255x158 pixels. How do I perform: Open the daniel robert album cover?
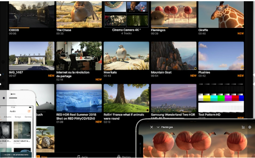(x=22, y=130)
